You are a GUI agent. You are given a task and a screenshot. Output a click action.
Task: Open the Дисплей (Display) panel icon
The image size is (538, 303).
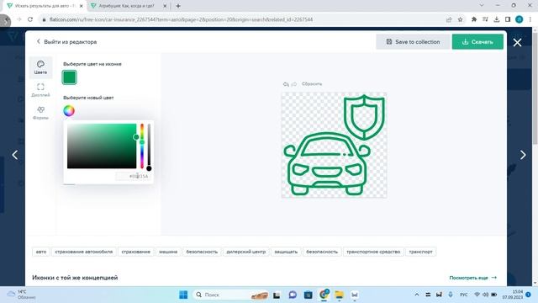pyautogui.click(x=40, y=90)
